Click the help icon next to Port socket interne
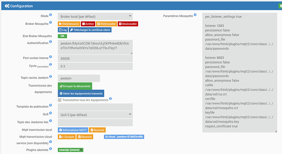This screenshot has width=282, height=154. tap(51, 57)
